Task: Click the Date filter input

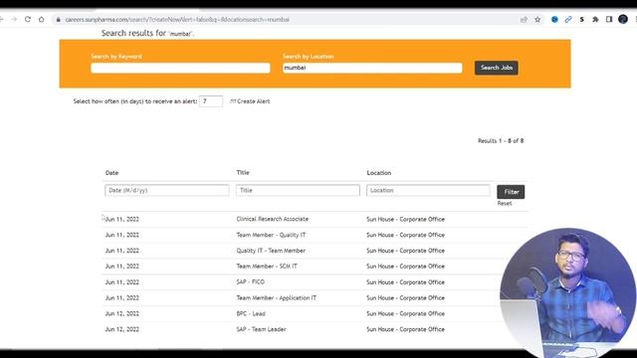Action: 167,190
